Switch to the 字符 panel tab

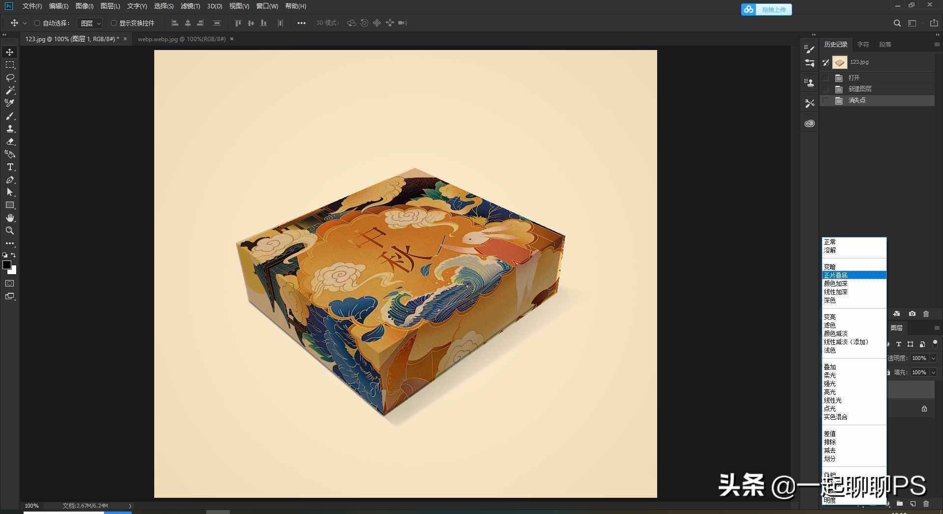[863, 44]
